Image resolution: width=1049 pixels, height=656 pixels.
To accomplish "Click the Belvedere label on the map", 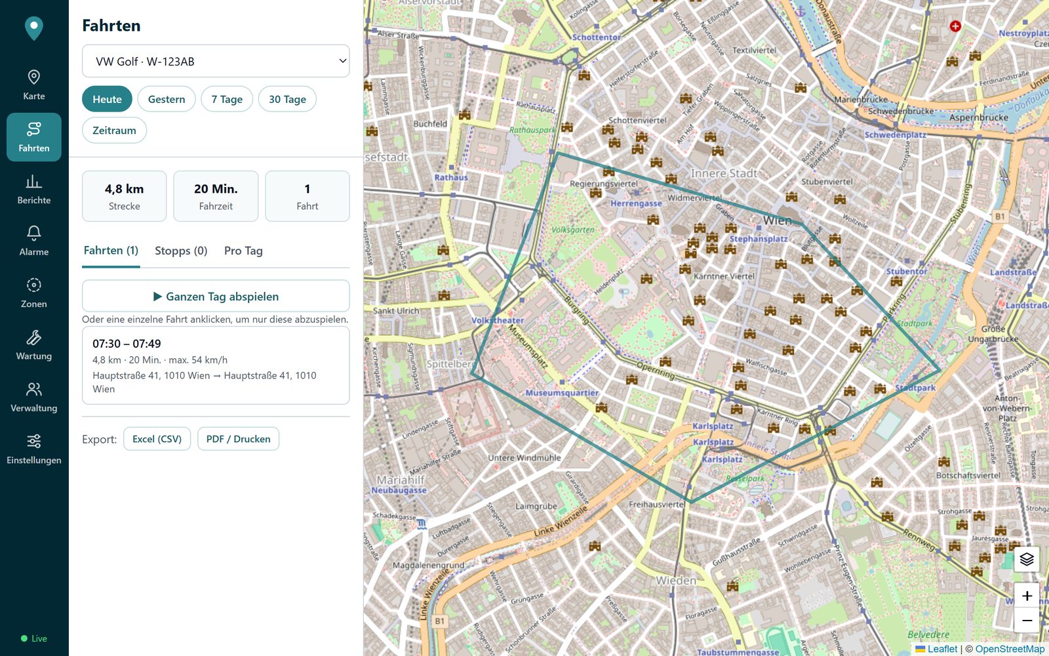I will 928,634.
